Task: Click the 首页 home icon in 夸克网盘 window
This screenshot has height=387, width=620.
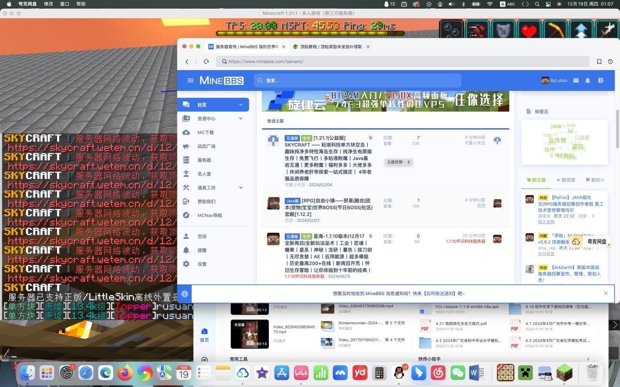Action: (x=204, y=335)
